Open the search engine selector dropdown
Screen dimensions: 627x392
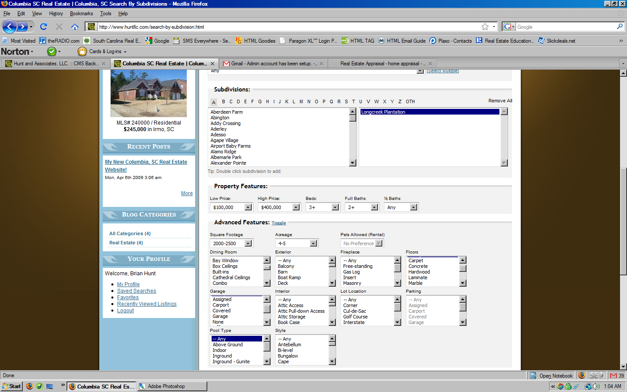[509, 27]
